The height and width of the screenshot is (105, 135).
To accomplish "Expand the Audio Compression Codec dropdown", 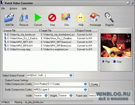I will click(85, 90).
